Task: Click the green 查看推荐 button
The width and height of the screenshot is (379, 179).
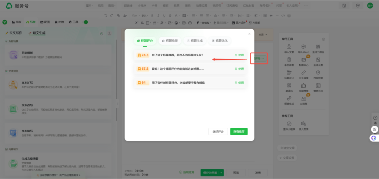Action: pyautogui.click(x=239, y=132)
